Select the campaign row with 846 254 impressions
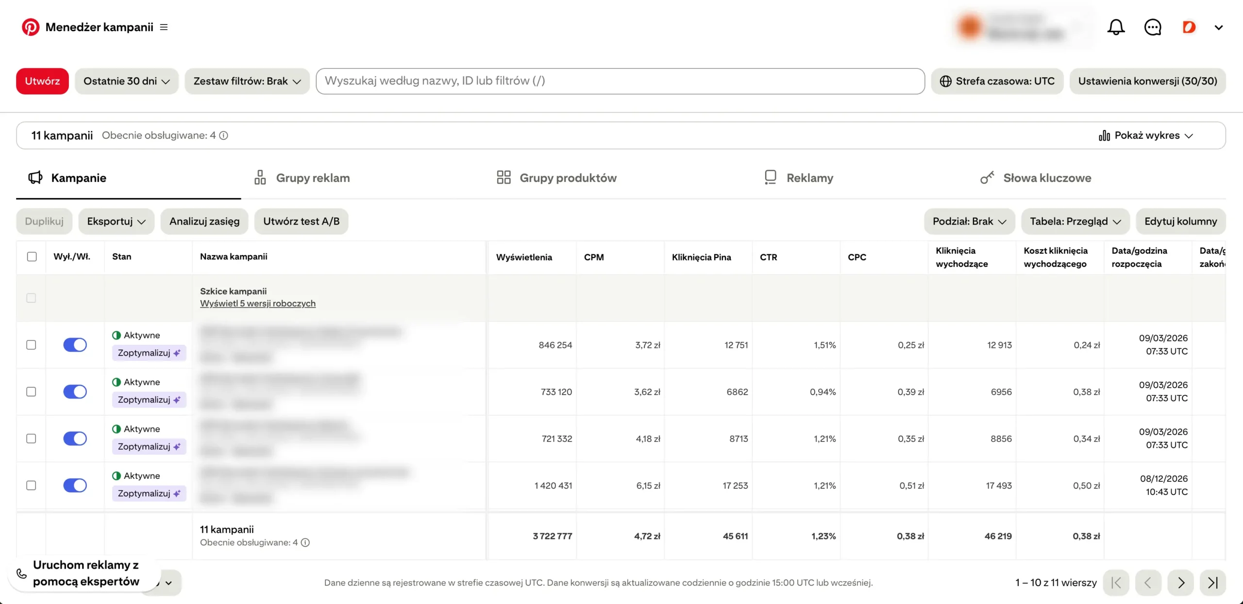The width and height of the screenshot is (1243, 604). pos(31,345)
